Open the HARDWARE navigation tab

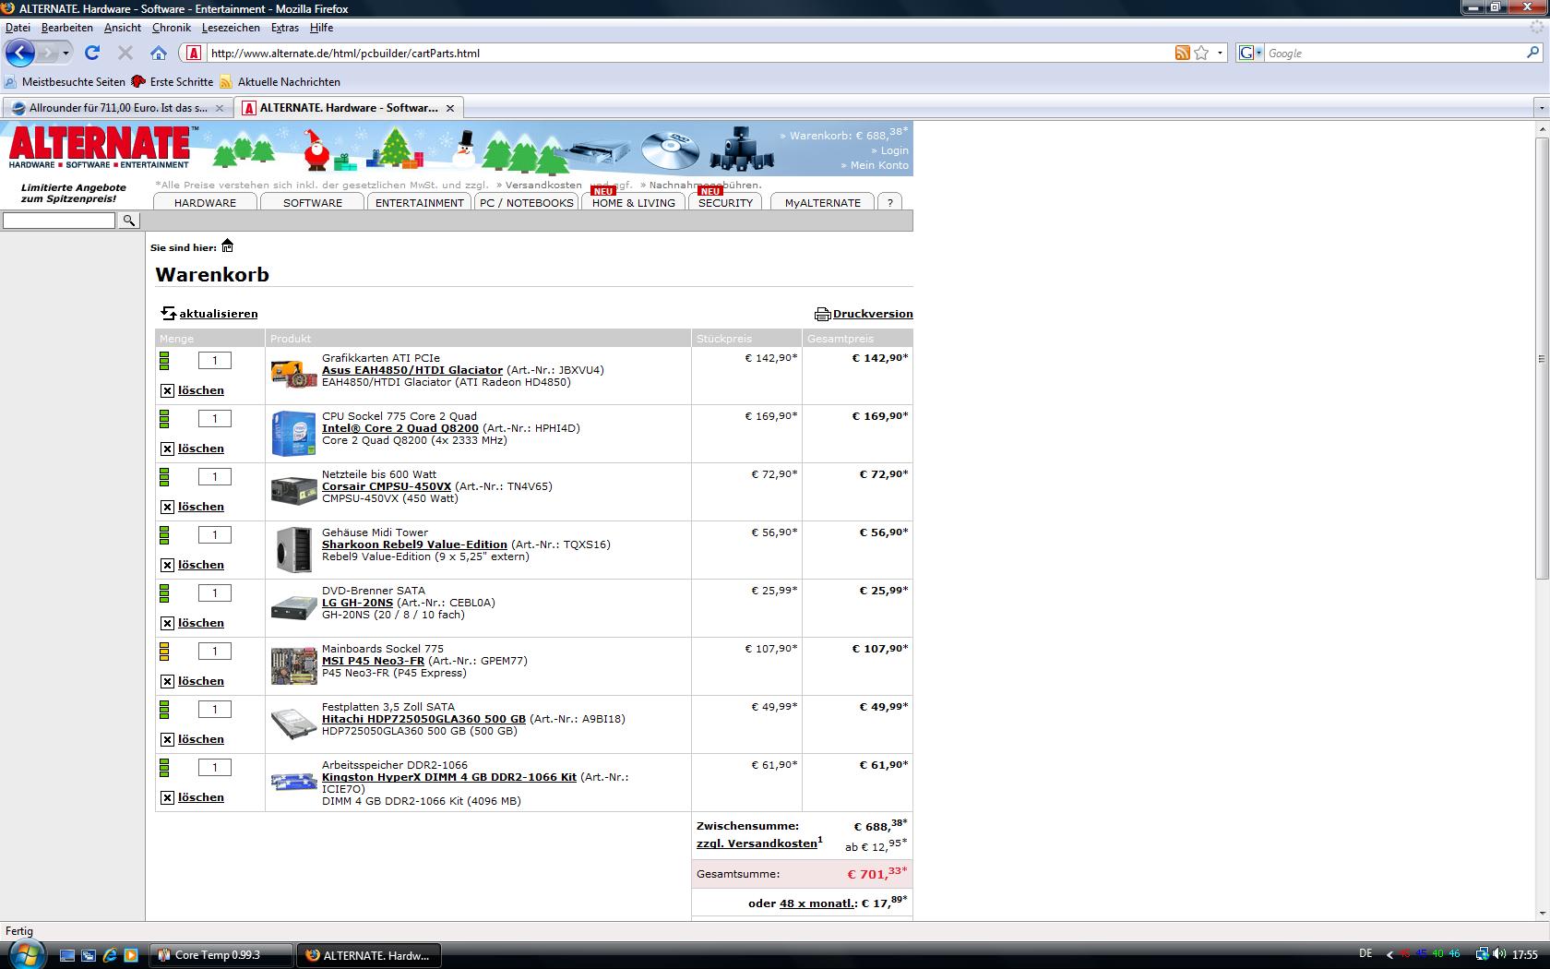click(205, 202)
